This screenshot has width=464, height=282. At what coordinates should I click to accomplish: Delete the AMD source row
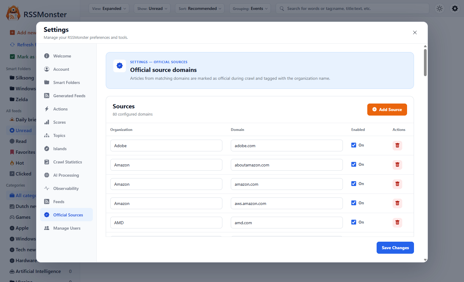coord(397,222)
